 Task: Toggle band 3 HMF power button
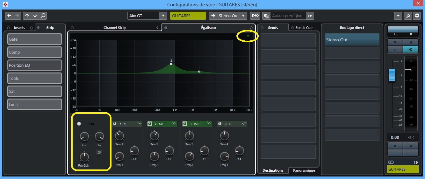185,124
